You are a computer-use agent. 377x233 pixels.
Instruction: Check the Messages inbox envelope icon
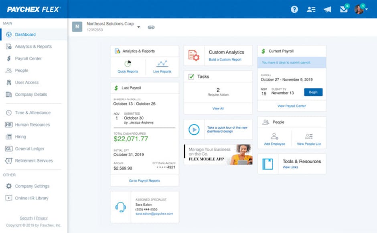343,9
